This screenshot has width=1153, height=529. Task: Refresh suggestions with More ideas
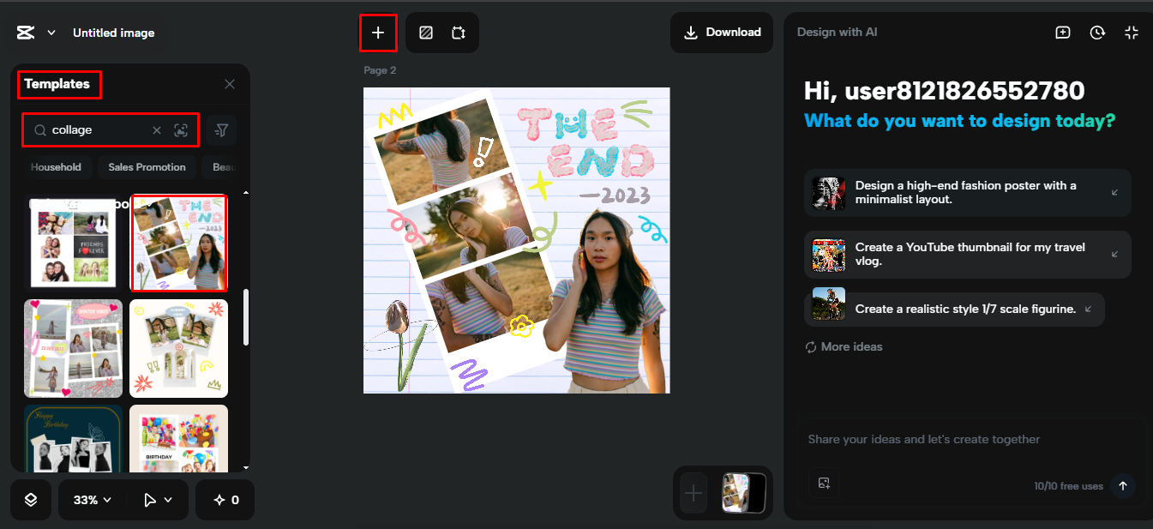[x=844, y=346]
